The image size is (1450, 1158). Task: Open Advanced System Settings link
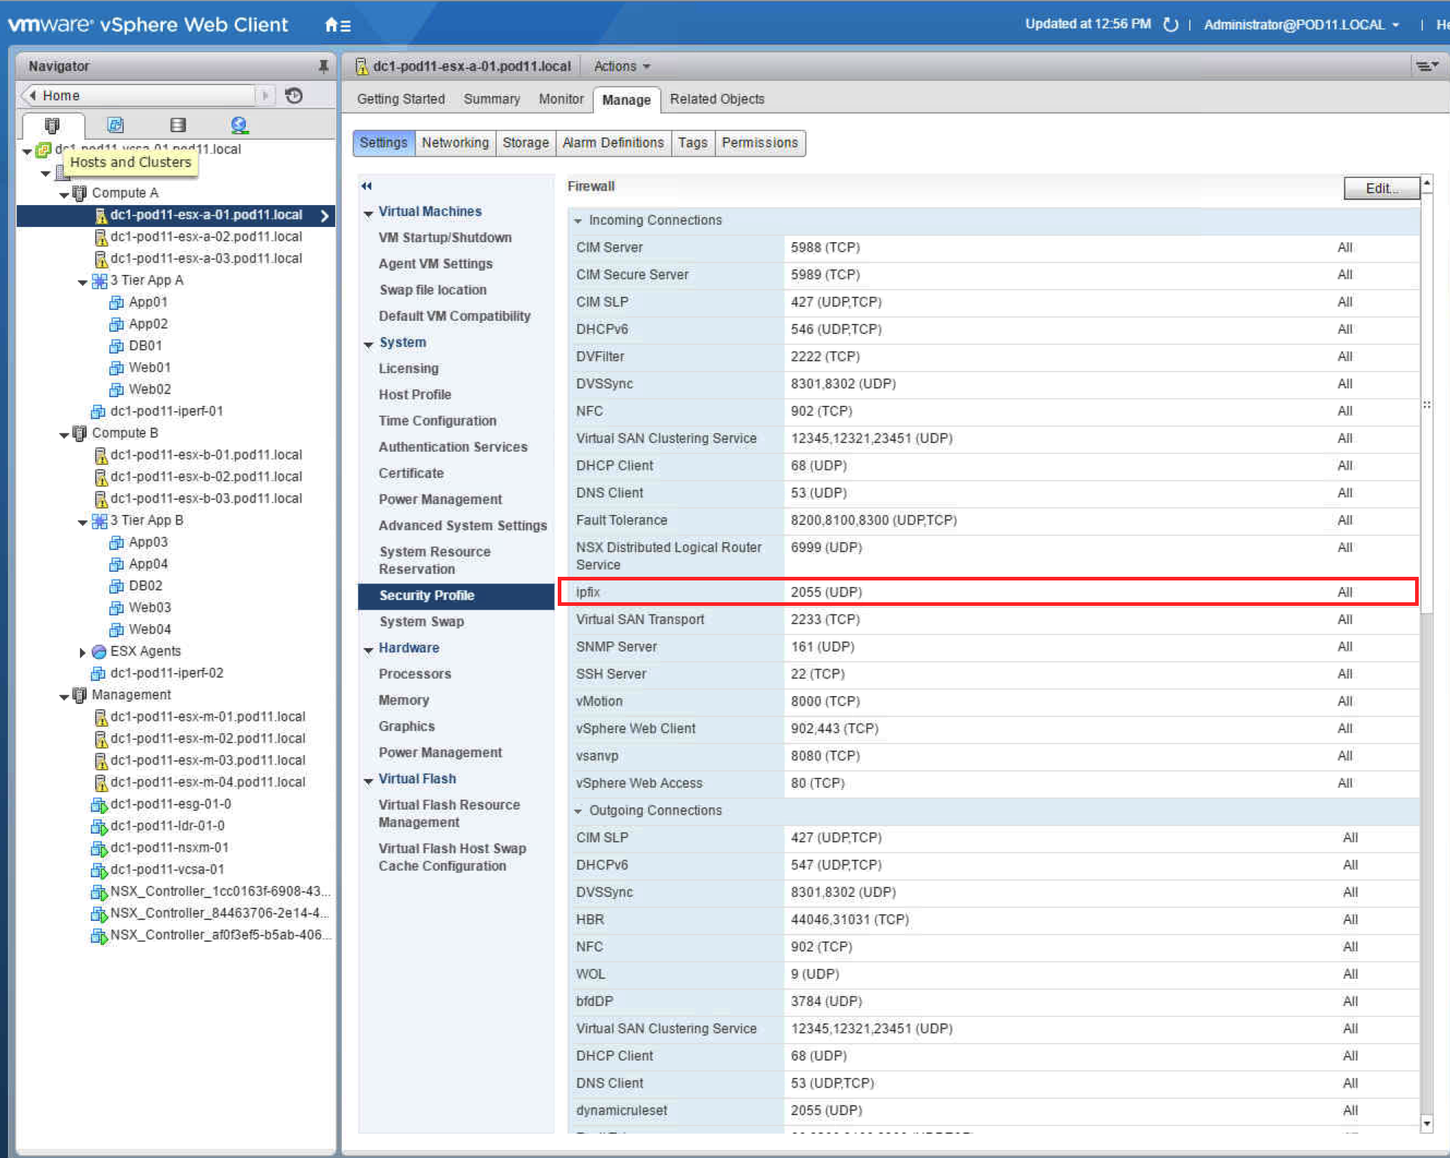(x=462, y=525)
